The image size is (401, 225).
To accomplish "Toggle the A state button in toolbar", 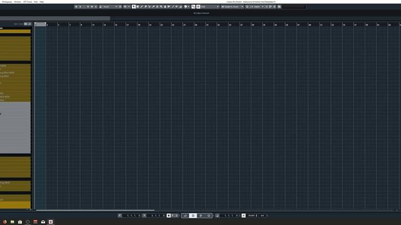I will click(96, 7).
